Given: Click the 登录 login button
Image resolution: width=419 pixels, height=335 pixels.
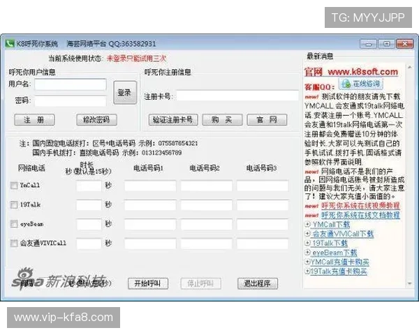Looking at the screenshot, I should pyautogui.click(x=125, y=93).
